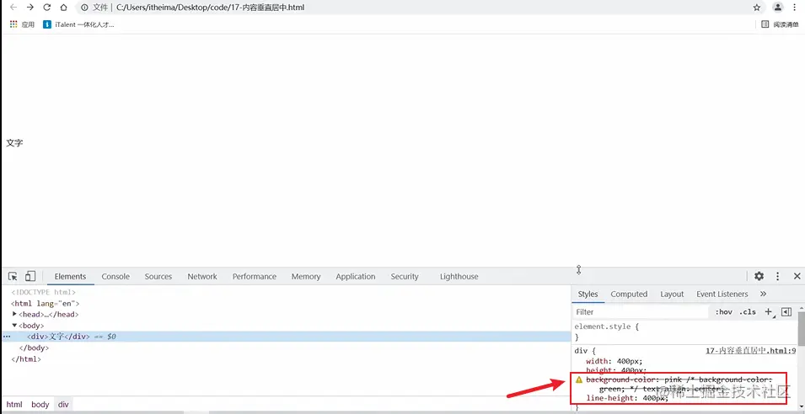Switch to the Application tab
This screenshot has width=805, height=414.
point(355,276)
